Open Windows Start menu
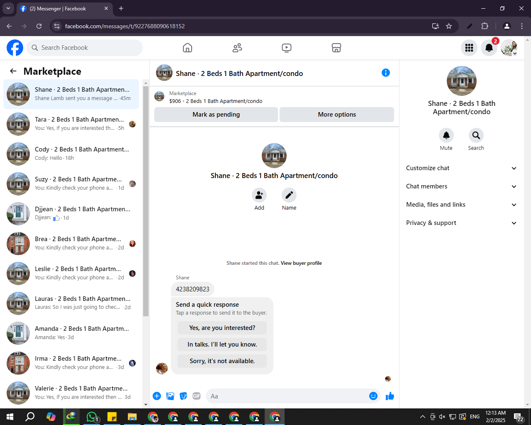 click(10, 417)
